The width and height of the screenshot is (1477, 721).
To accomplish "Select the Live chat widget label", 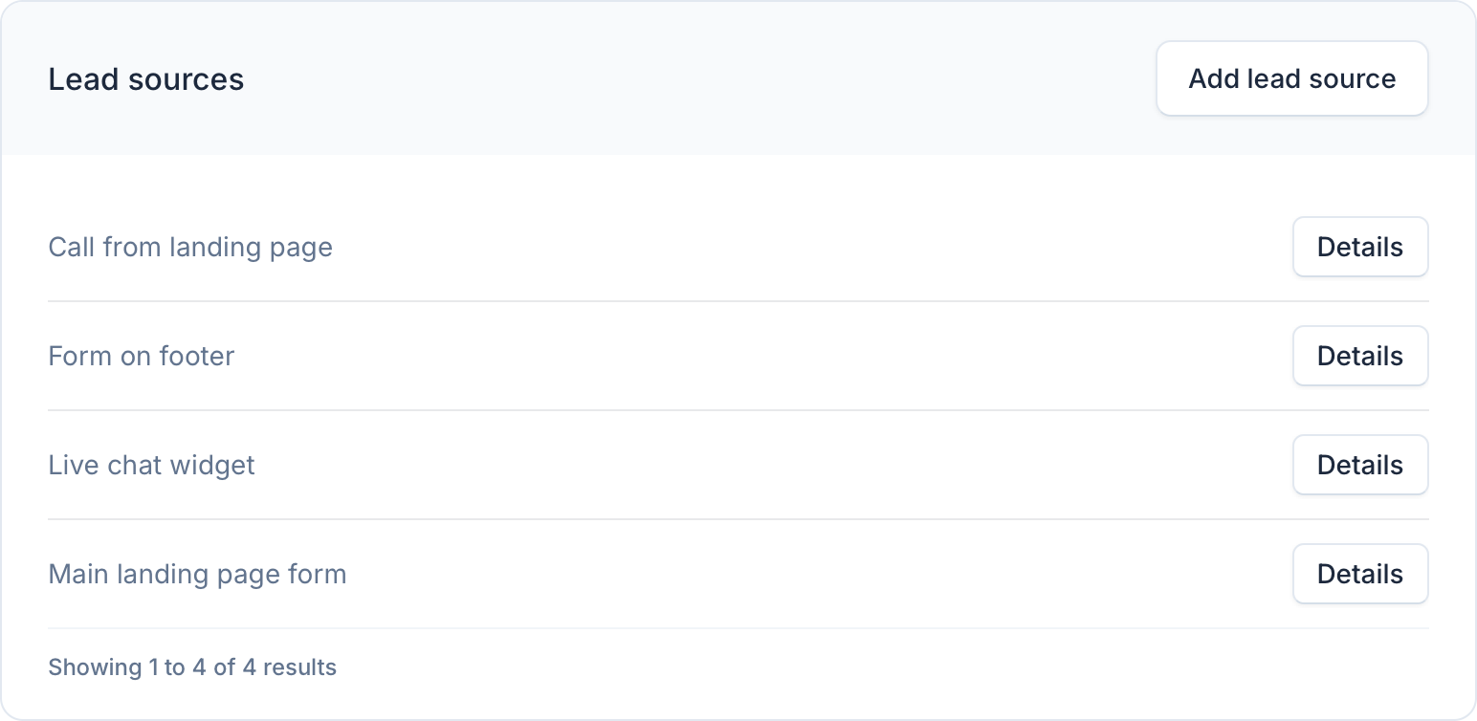I will pos(152,465).
